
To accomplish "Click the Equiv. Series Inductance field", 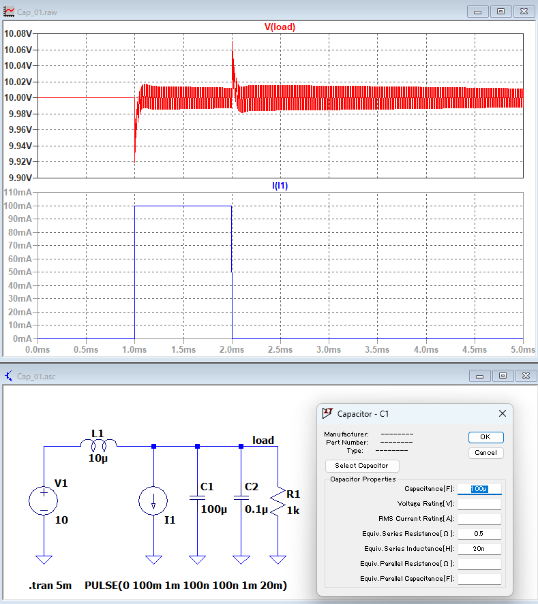I will point(479,549).
